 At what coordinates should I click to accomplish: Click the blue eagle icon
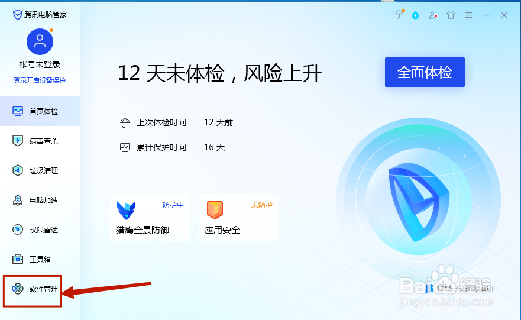[127, 210]
